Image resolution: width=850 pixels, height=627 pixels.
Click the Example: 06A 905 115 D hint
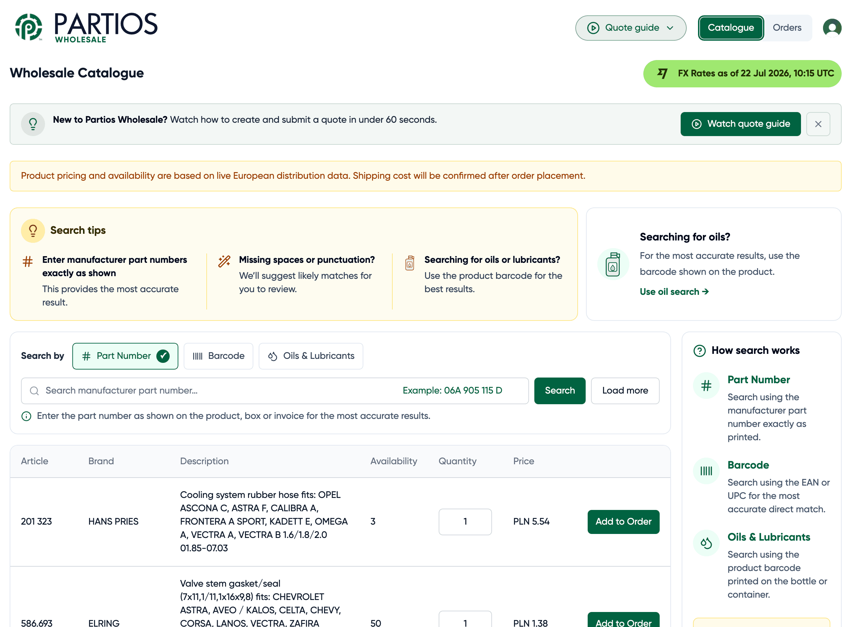coord(452,390)
